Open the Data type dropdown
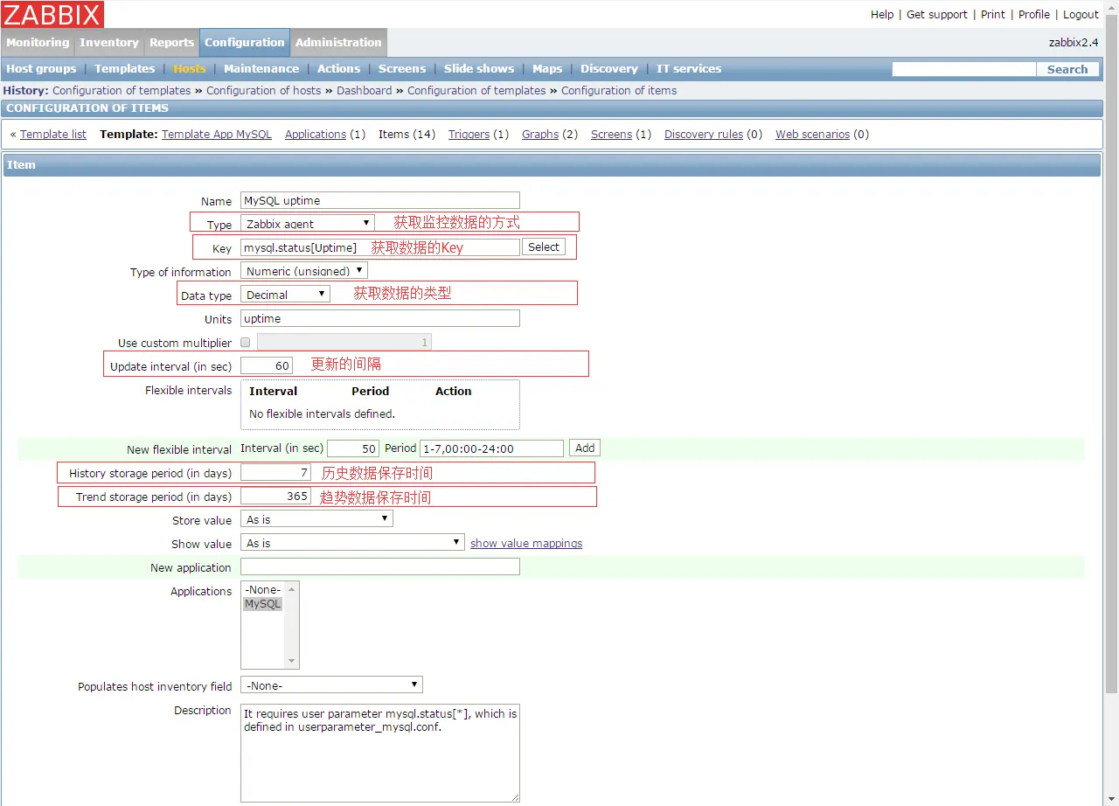 click(x=285, y=295)
